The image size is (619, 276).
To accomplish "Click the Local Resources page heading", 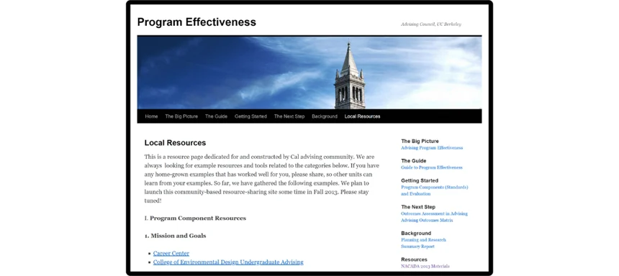I will tap(175, 143).
